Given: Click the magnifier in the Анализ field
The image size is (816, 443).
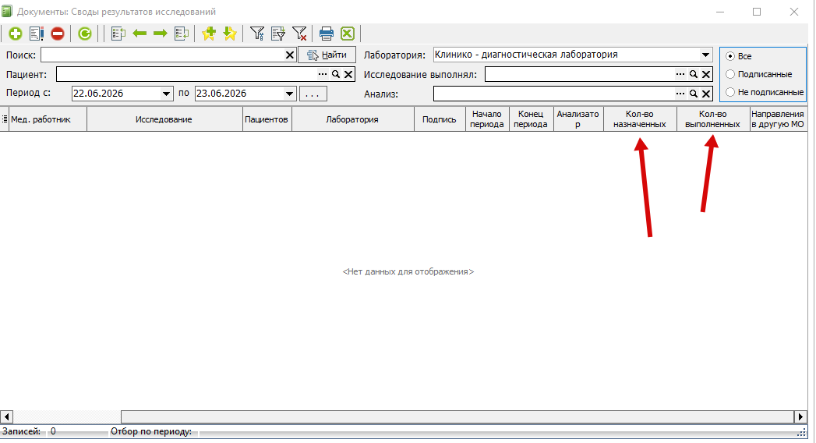Looking at the screenshot, I should pyautogui.click(x=693, y=94).
